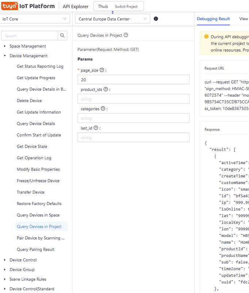Click help icon beside Query Devices in Project
The height and width of the screenshot is (293, 249).
coord(126,35)
